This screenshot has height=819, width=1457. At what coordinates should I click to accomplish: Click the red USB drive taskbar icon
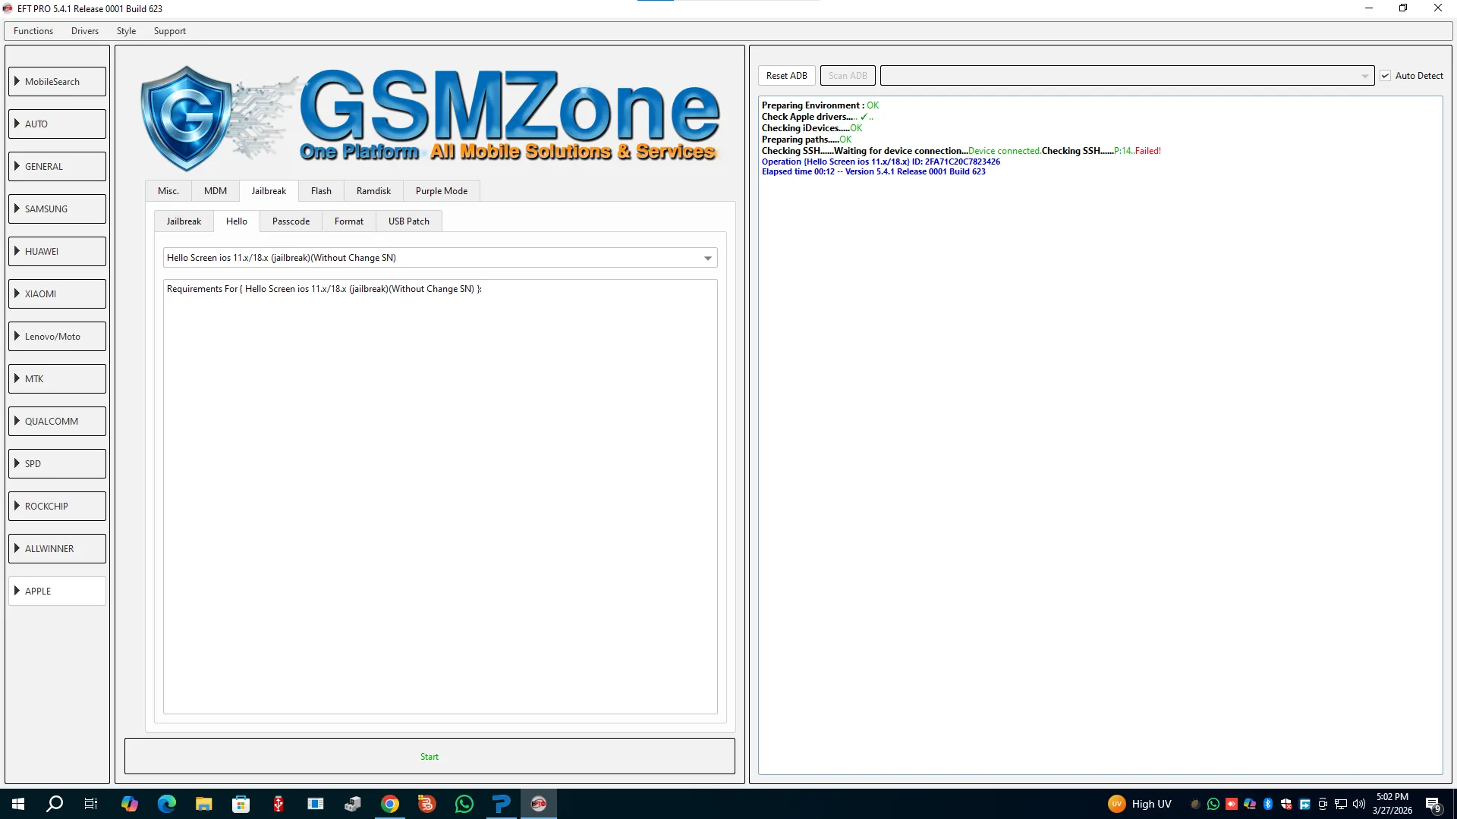[278, 804]
